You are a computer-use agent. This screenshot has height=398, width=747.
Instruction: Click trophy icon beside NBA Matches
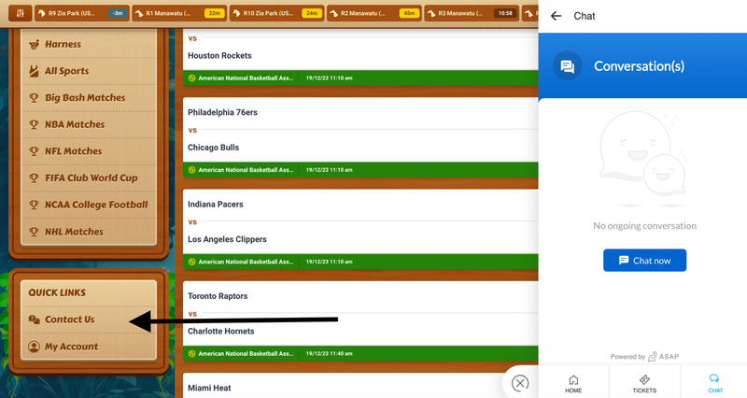click(x=34, y=124)
